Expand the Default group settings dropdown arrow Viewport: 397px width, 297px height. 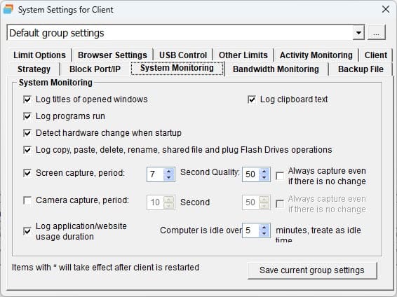358,33
